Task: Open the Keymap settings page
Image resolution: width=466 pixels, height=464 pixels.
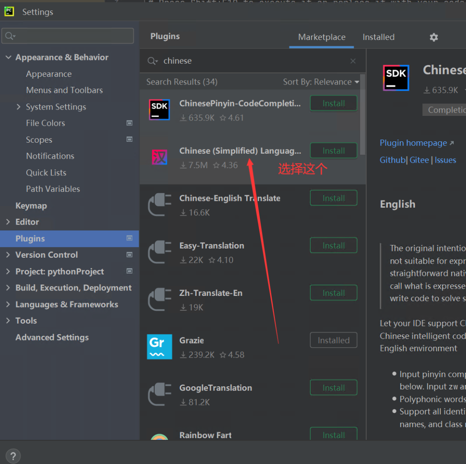Action: pyautogui.click(x=31, y=206)
